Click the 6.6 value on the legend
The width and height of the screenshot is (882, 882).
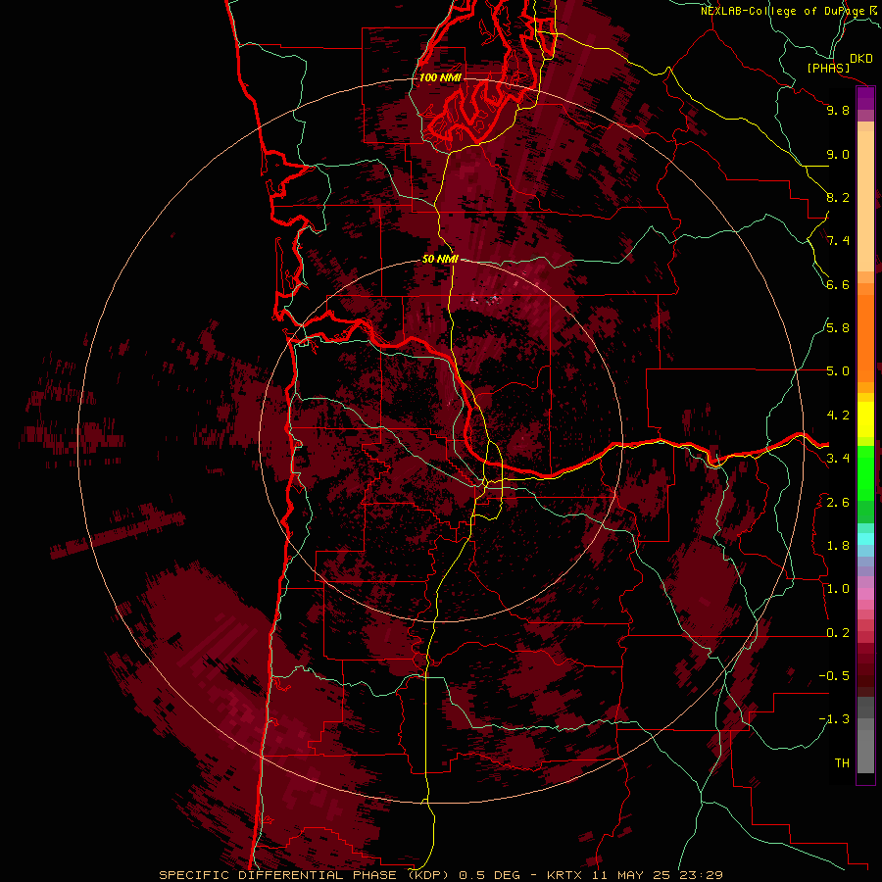point(838,284)
